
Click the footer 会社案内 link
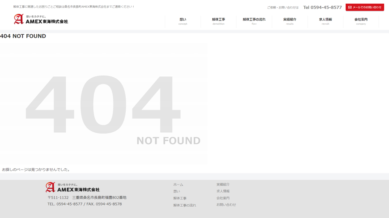click(x=223, y=198)
